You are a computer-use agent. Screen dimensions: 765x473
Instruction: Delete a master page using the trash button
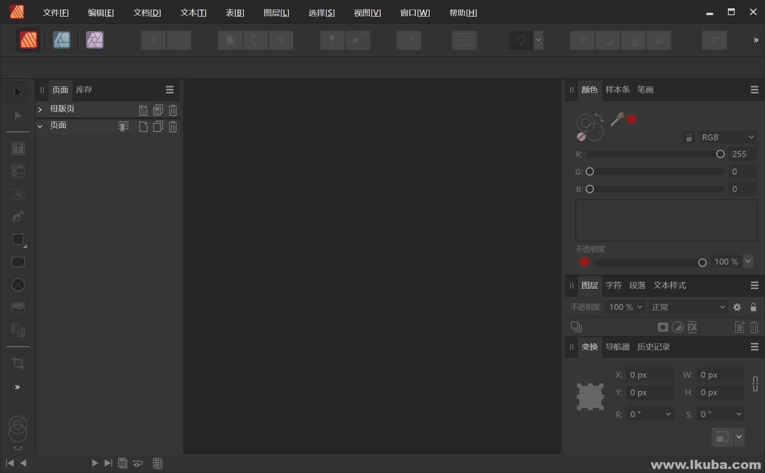(x=173, y=110)
